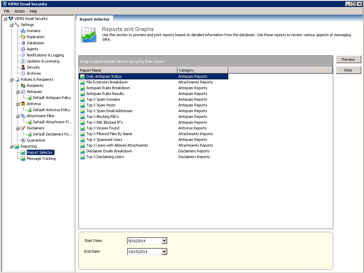Click the Settings wrench icon
The image size is (364, 273).
[17, 25]
